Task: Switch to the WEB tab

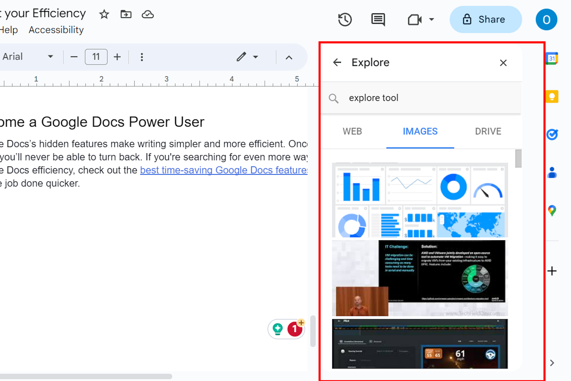Action: (x=352, y=131)
